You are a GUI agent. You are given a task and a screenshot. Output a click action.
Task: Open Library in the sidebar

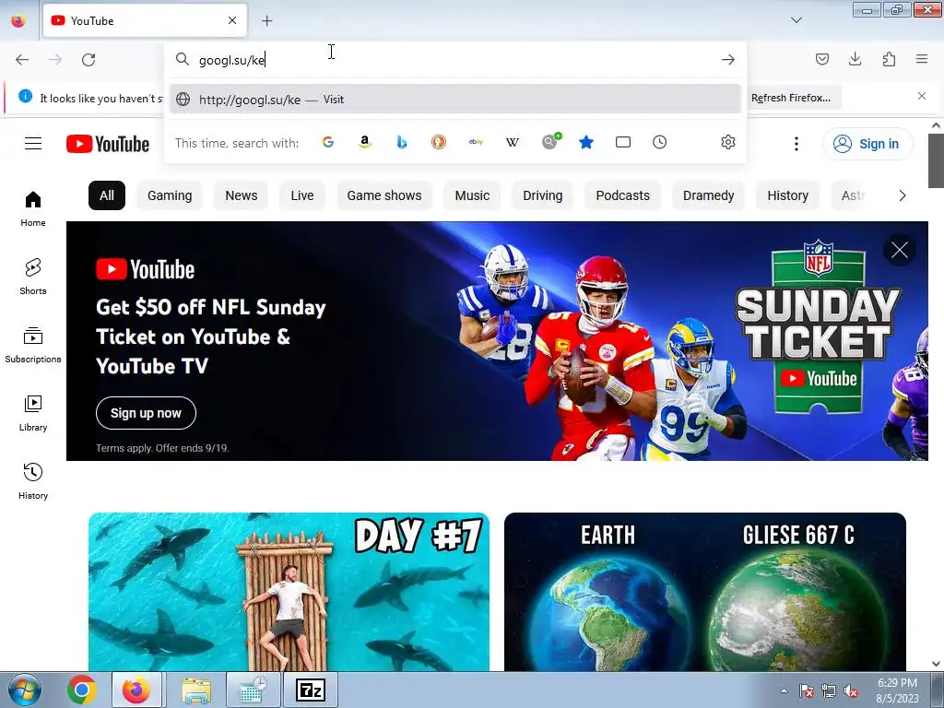[x=33, y=413]
